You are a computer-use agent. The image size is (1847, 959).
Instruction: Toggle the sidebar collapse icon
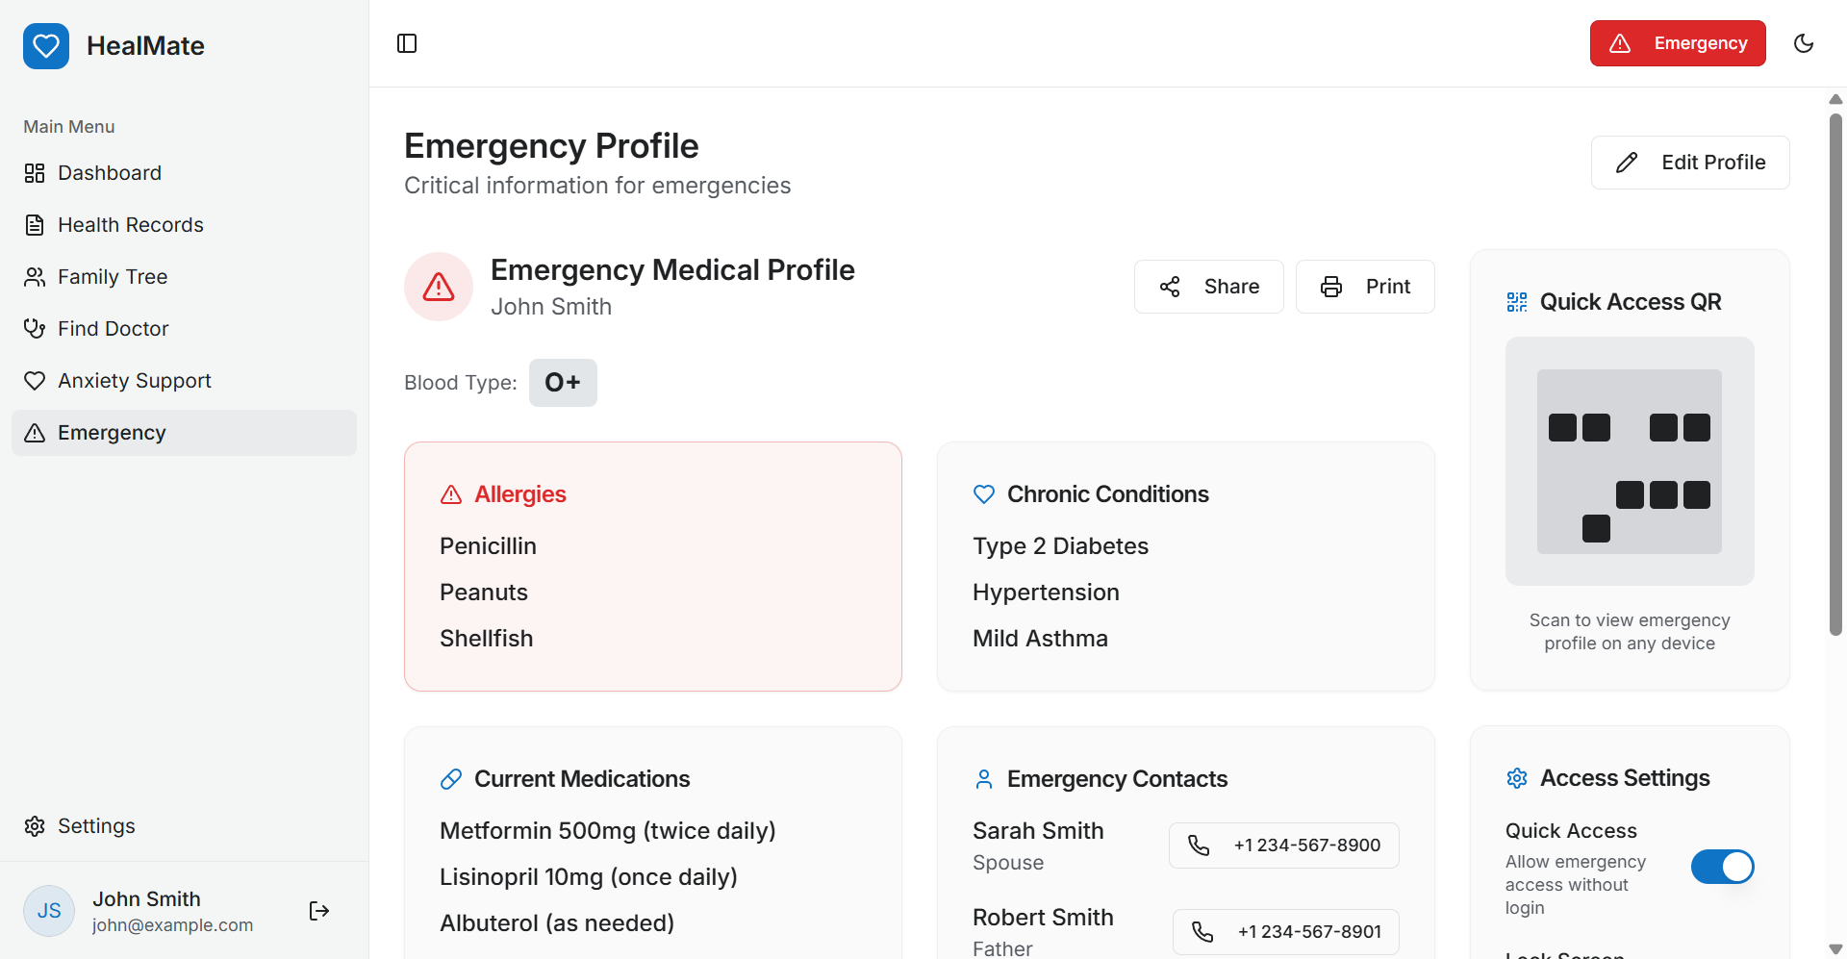tap(407, 43)
